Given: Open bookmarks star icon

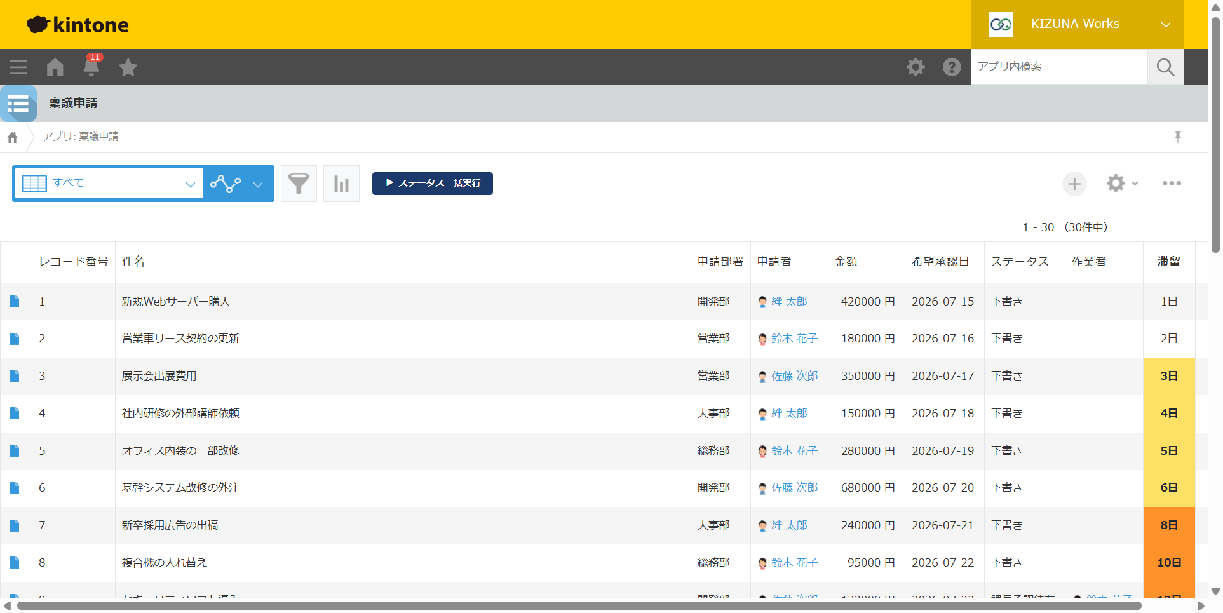Looking at the screenshot, I should point(128,67).
